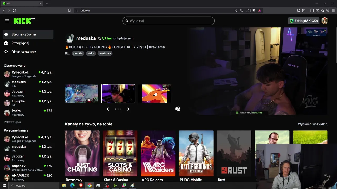Click meduska streamer avatar in featured header

70,38
